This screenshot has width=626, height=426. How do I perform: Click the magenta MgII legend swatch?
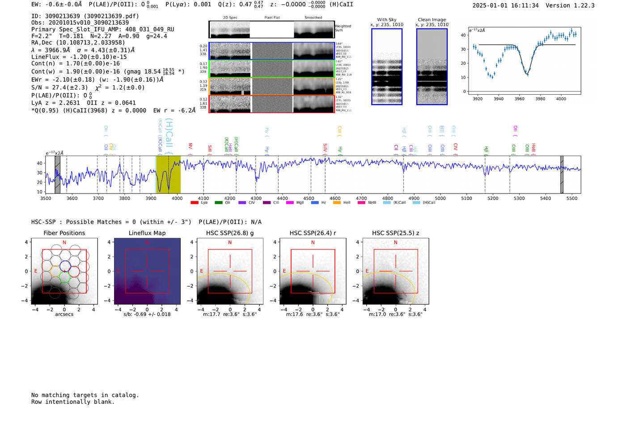click(x=290, y=202)
